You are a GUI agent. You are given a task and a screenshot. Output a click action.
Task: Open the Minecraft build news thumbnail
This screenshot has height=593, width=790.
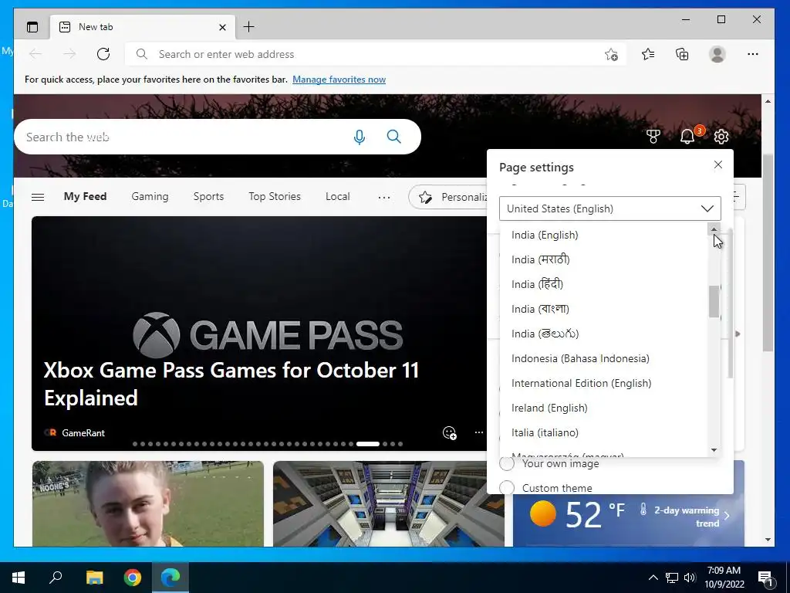tap(389, 503)
